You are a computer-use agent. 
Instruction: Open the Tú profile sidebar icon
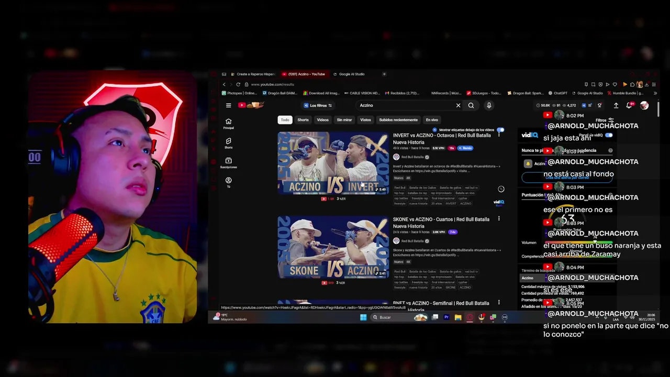point(228,182)
